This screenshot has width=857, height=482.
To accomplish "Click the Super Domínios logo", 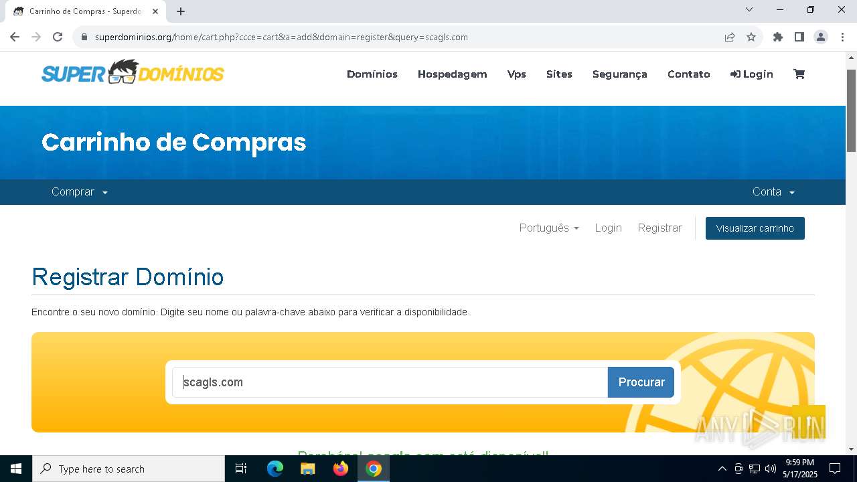I will pos(133,72).
